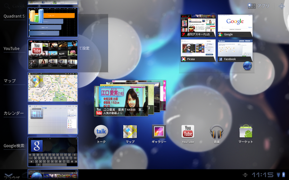289x180 pixels.
Task: Open the アプリ text button
Action: tap(263, 6)
